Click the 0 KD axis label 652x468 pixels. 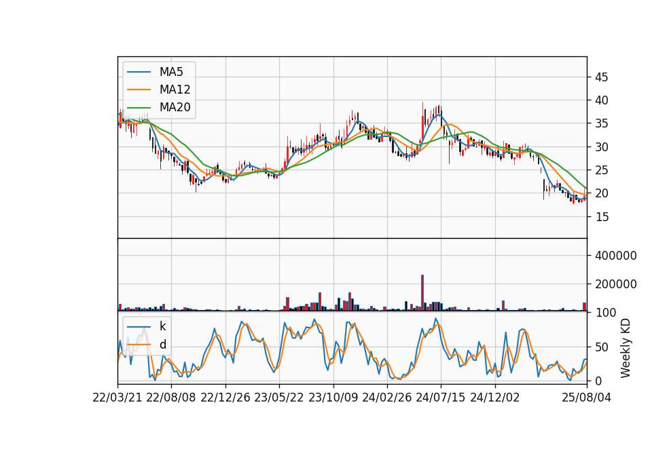[598, 381]
